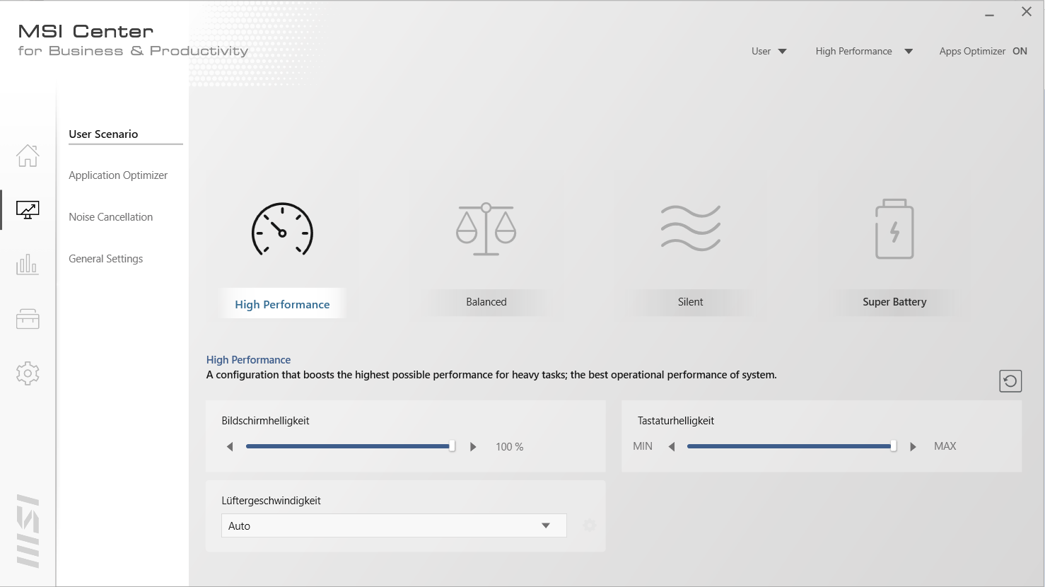Open the Home sidebar icon
Screen dimensions: 1045x587
click(x=28, y=155)
